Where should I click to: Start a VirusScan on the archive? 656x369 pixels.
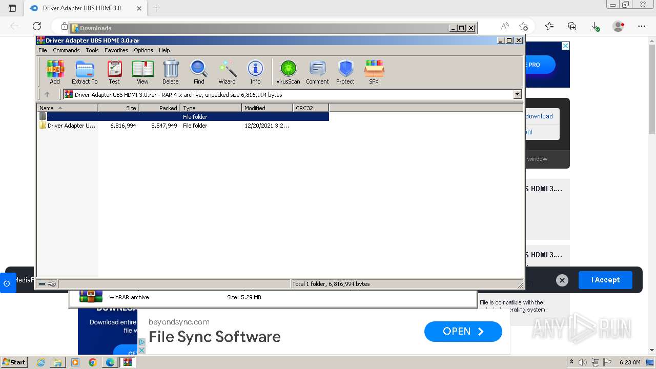point(288,72)
